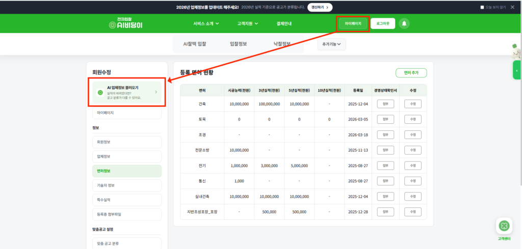Expand the 고객지원 dropdown menu

click(x=248, y=23)
